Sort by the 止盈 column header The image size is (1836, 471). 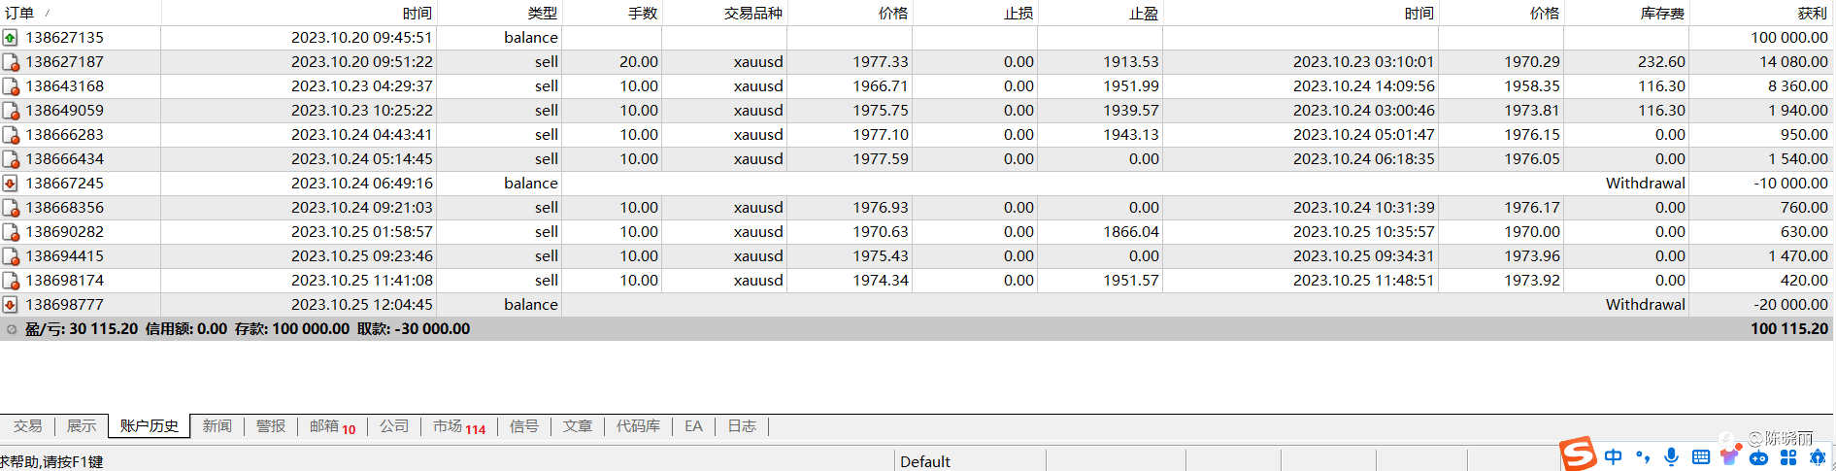click(1144, 13)
